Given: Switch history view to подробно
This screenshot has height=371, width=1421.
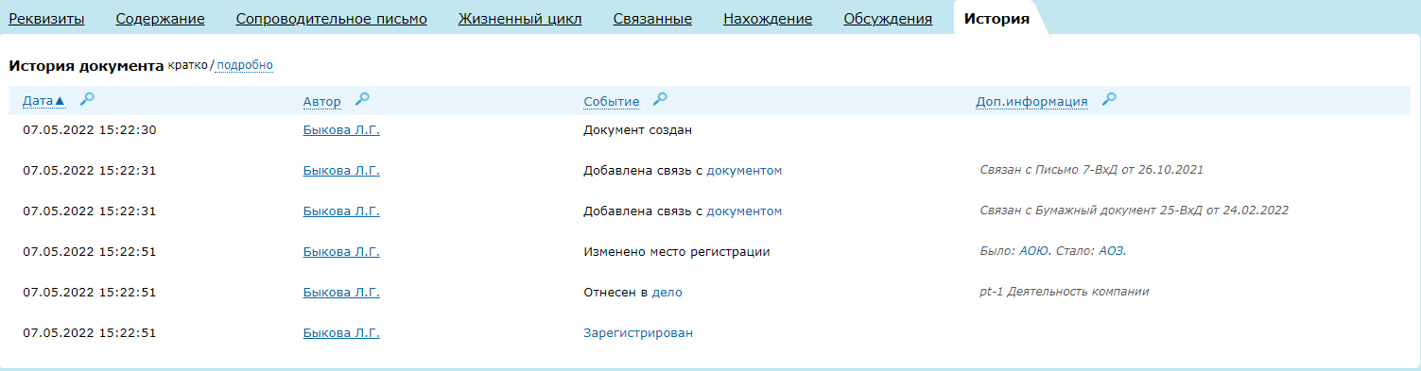Looking at the screenshot, I should [x=245, y=65].
